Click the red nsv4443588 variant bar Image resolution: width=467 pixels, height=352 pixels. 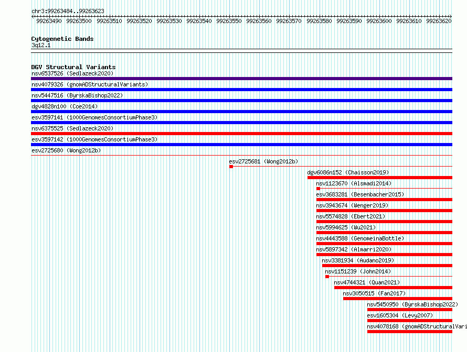click(384, 244)
